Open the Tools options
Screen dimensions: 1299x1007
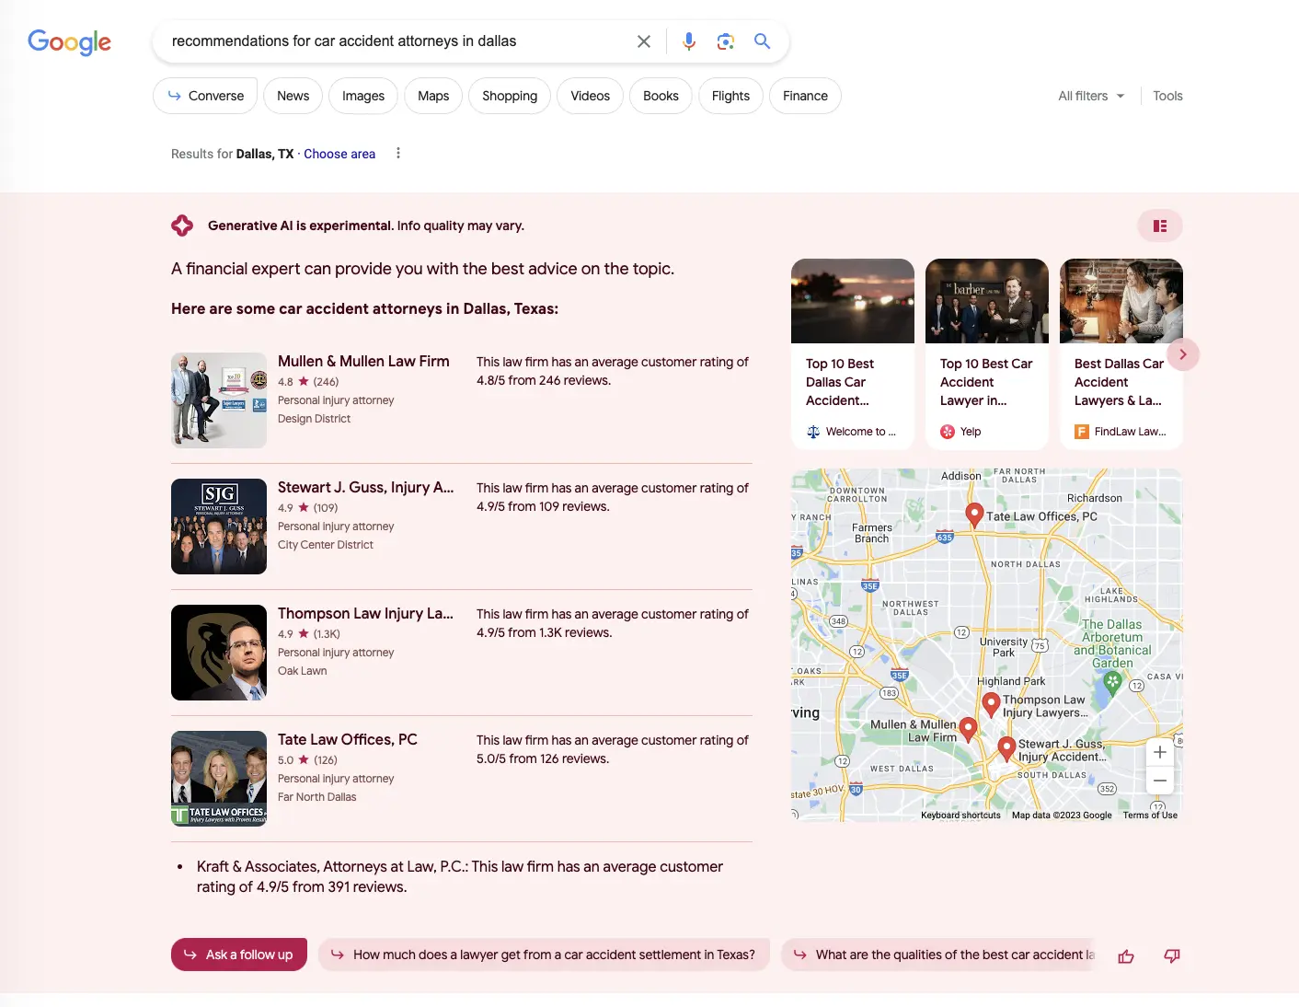[x=1167, y=96]
